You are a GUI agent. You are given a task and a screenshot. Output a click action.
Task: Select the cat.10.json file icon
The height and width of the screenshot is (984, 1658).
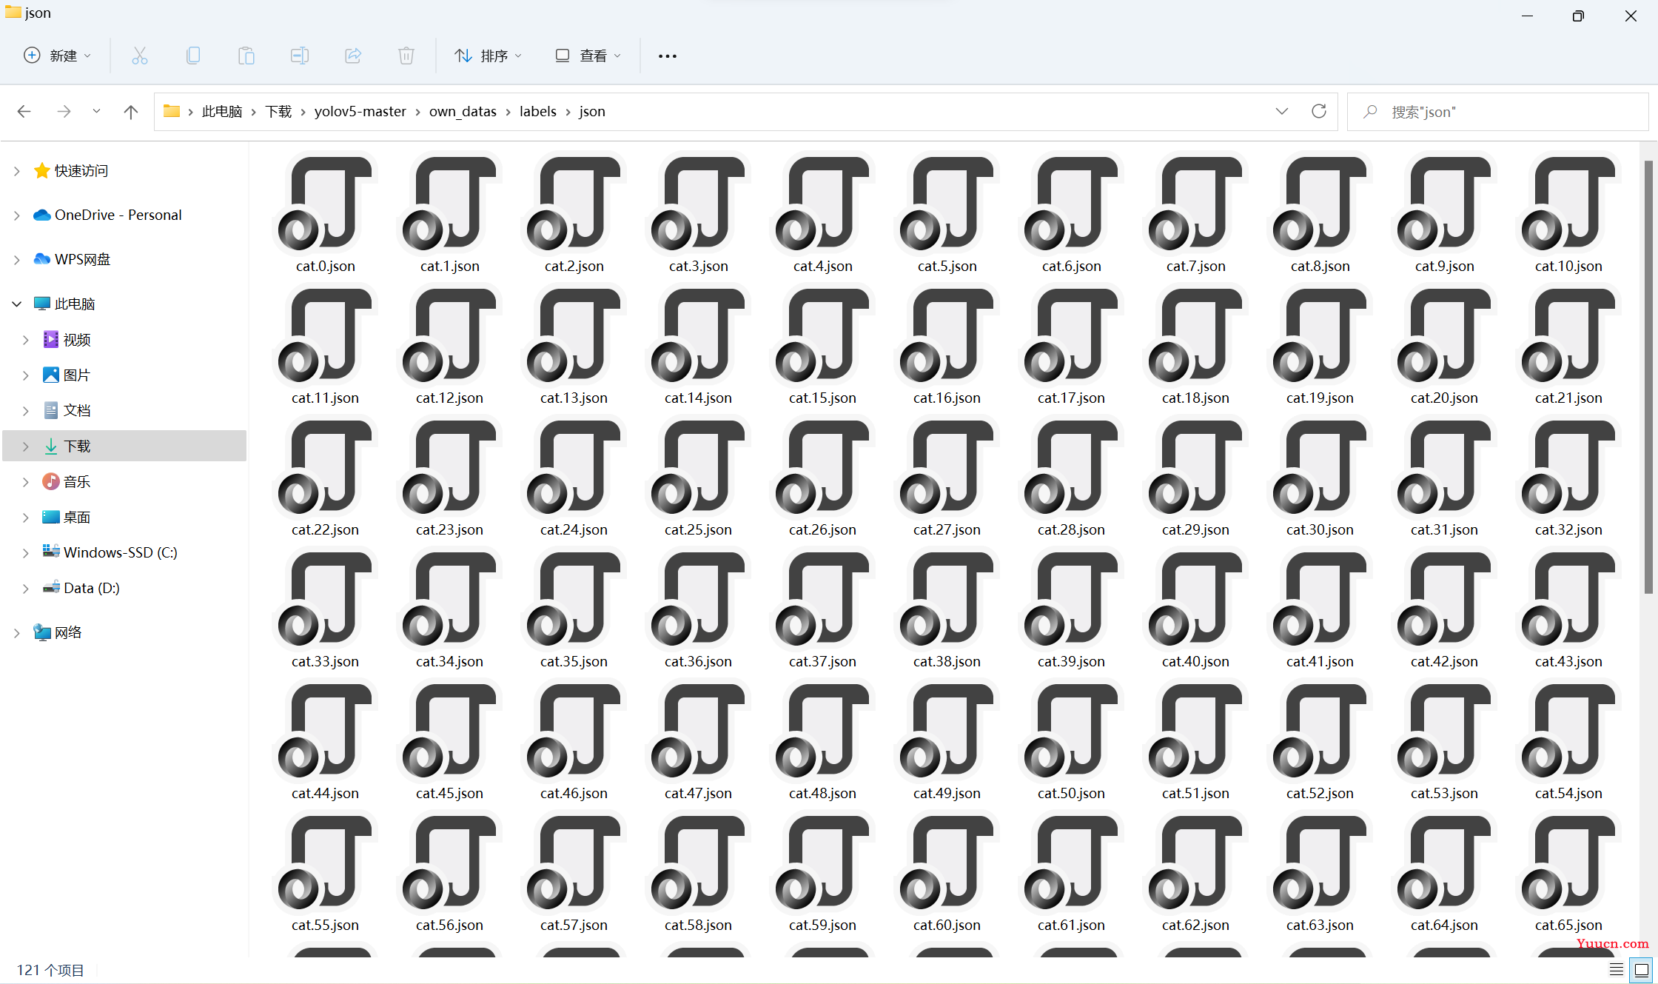(x=1569, y=203)
